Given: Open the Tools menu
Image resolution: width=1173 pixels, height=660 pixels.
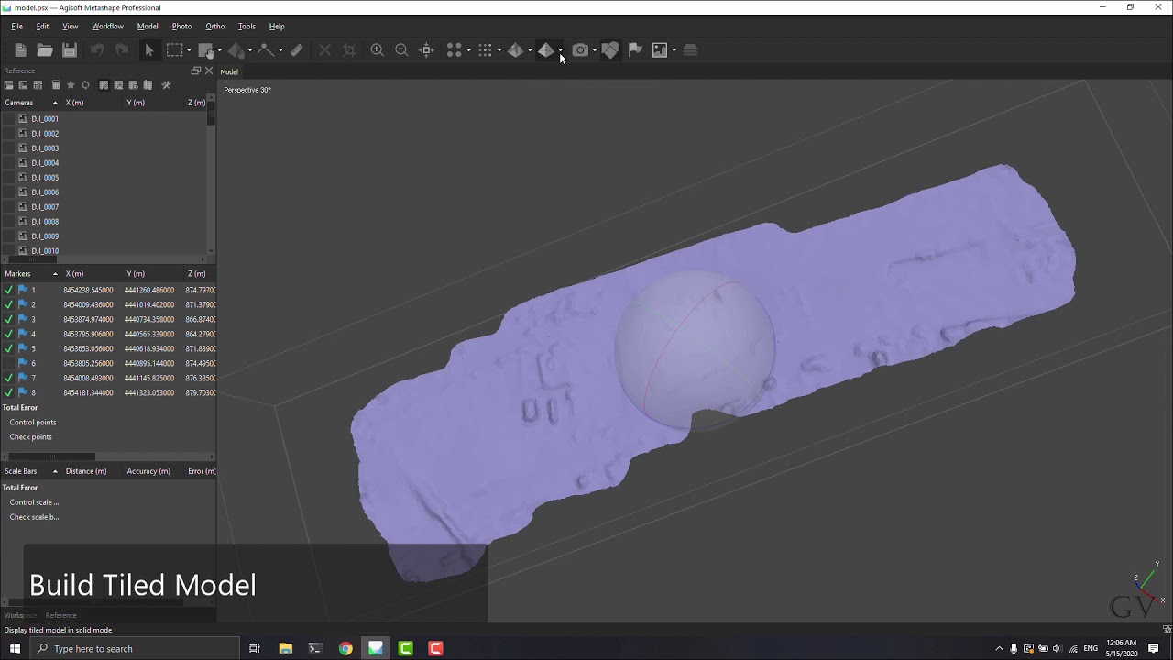Looking at the screenshot, I should click(247, 26).
